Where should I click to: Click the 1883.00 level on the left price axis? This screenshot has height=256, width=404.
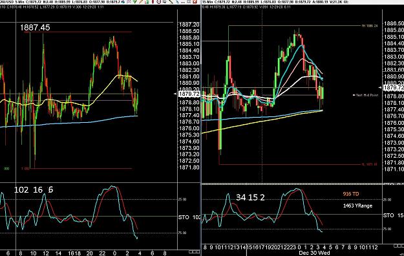189,63
